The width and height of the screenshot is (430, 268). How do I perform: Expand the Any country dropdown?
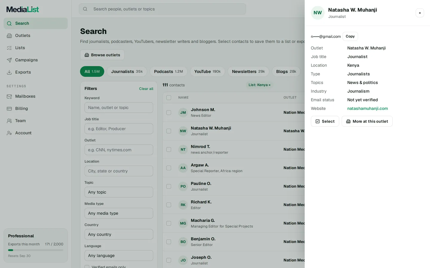click(x=119, y=234)
